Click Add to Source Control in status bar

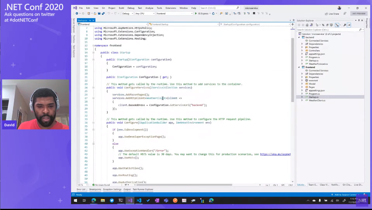[345, 195]
